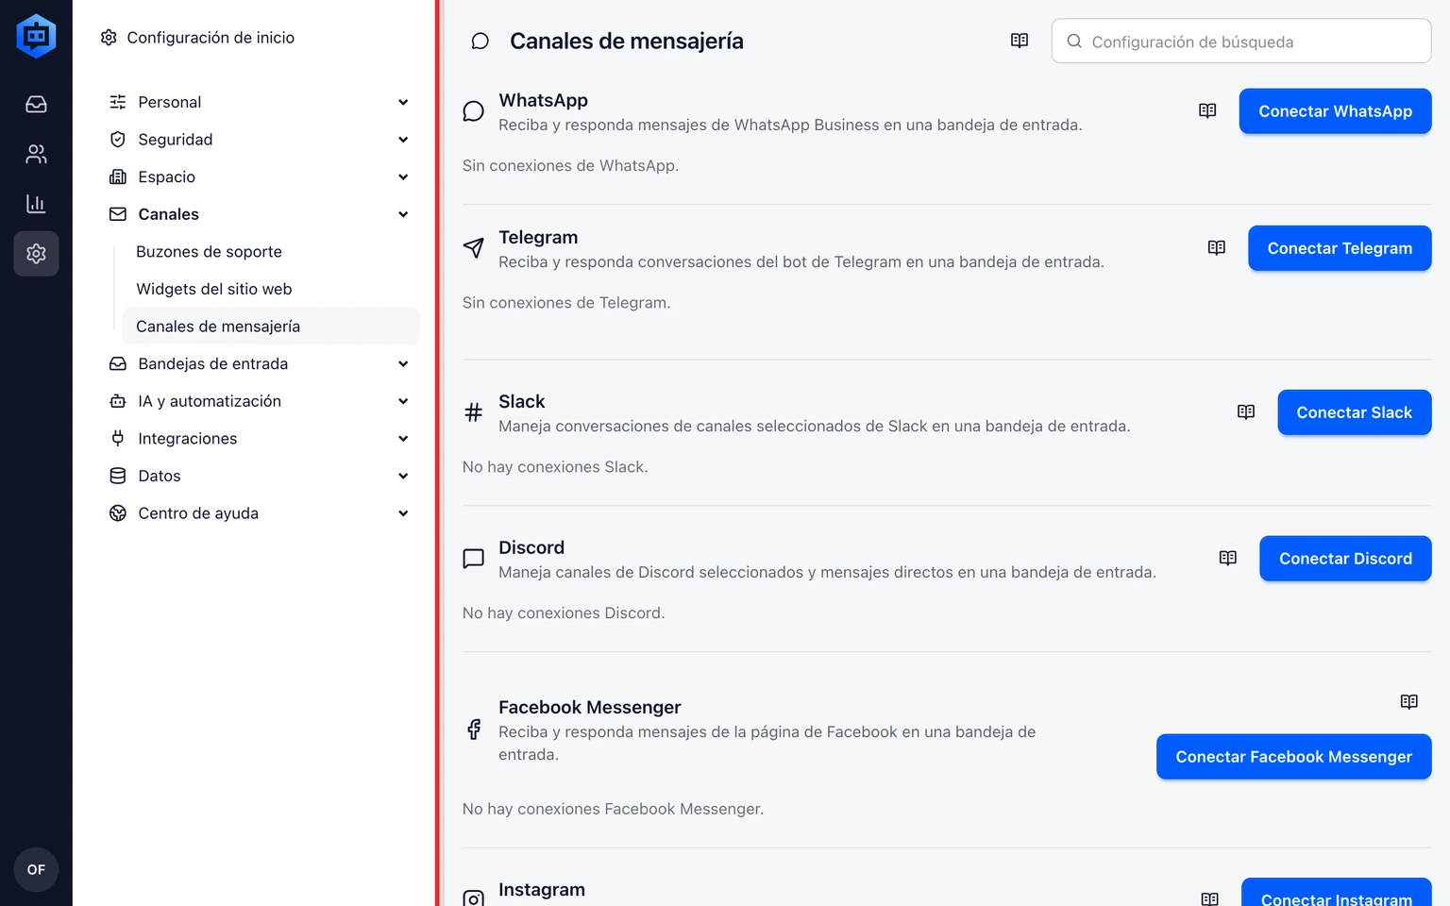The image size is (1450, 906).
Task: Click the Sin conexiones de WhatsApp text
Action: tap(570, 166)
